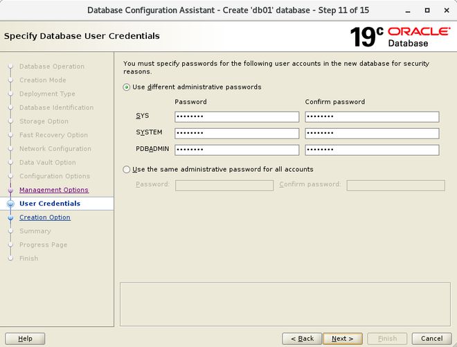Viewport: 457px width, 347px height.
Task: Minimize the Database Configuration Assistant window
Action: click(x=408, y=10)
